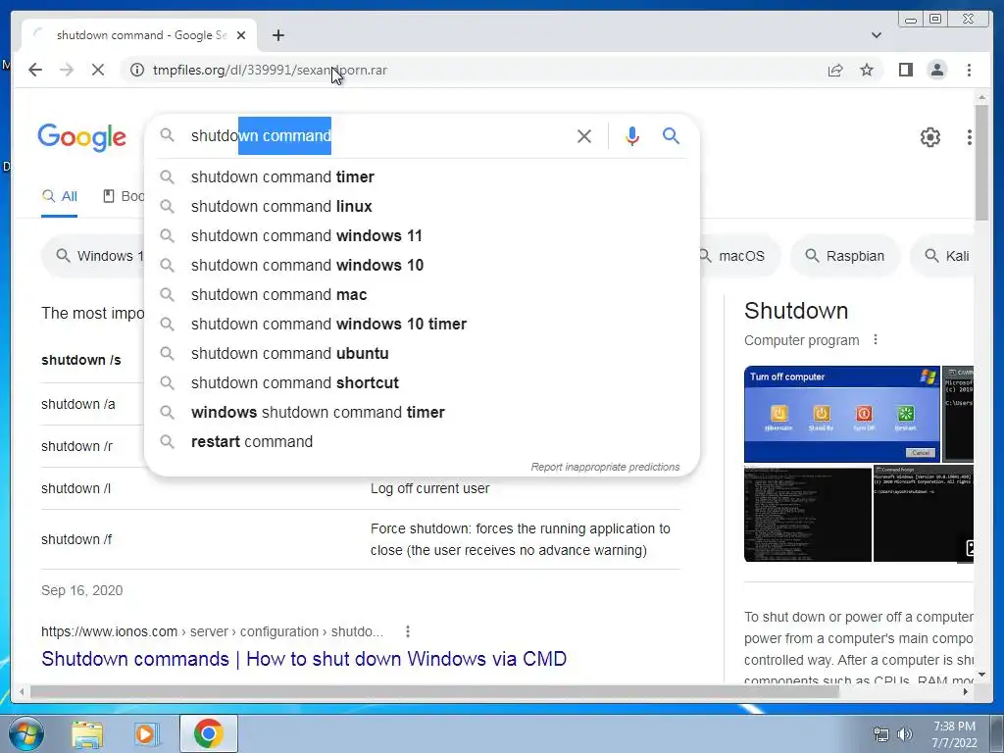Open Google quick settings gear

coord(929,136)
